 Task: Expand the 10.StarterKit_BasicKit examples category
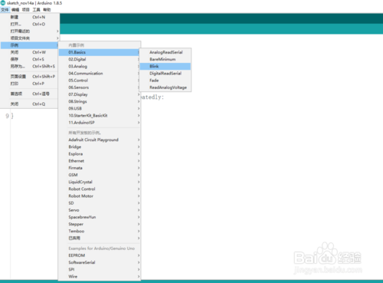[100, 116]
